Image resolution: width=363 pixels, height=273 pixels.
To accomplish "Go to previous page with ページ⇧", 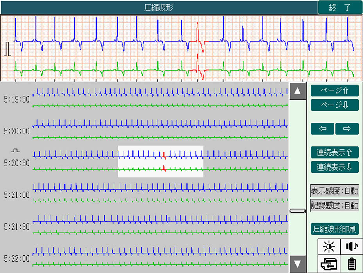I will point(334,90).
